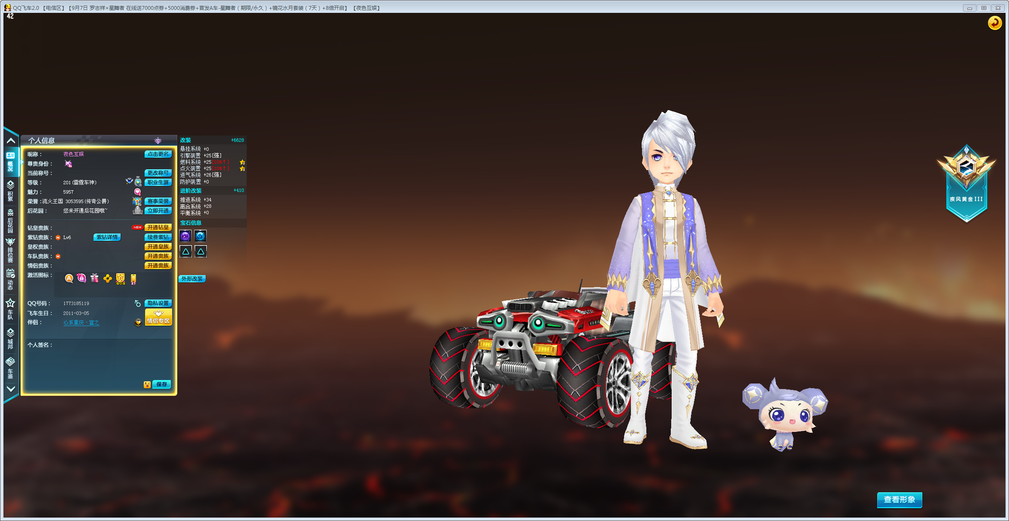1009x521 pixels.
Task: Click the heart charm icon beside 魅力
Action: [138, 192]
